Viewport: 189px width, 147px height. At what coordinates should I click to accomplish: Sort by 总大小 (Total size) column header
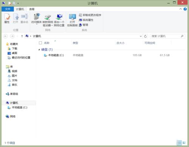coord(121,43)
